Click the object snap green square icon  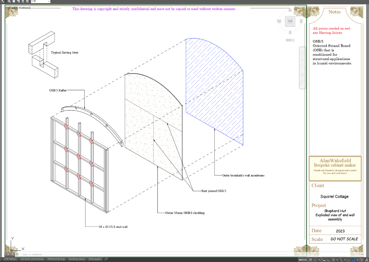(354, 260)
